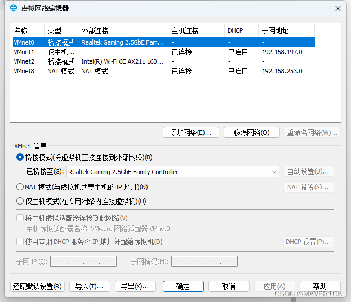Click the globe icon in the title bar
The width and height of the screenshot is (351, 302).
pos(14,8)
